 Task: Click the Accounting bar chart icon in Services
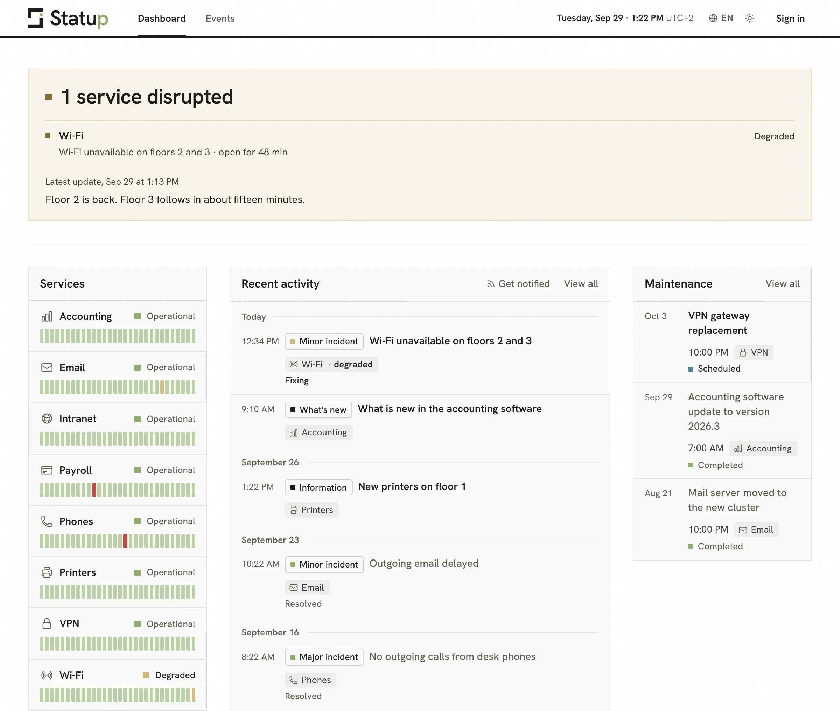[47, 316]
